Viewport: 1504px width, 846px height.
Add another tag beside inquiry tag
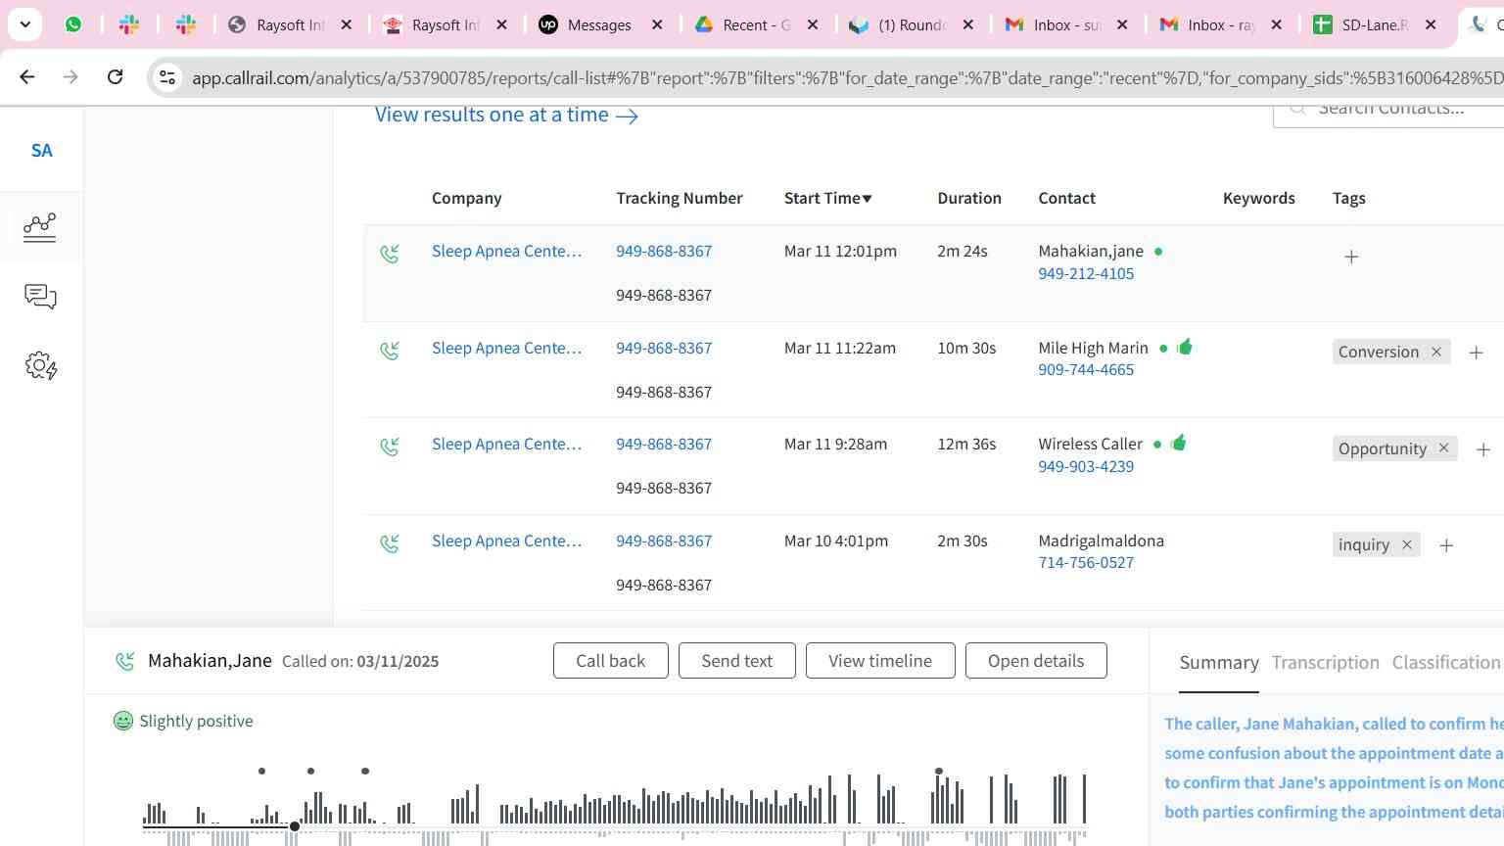click(1446, 545)
